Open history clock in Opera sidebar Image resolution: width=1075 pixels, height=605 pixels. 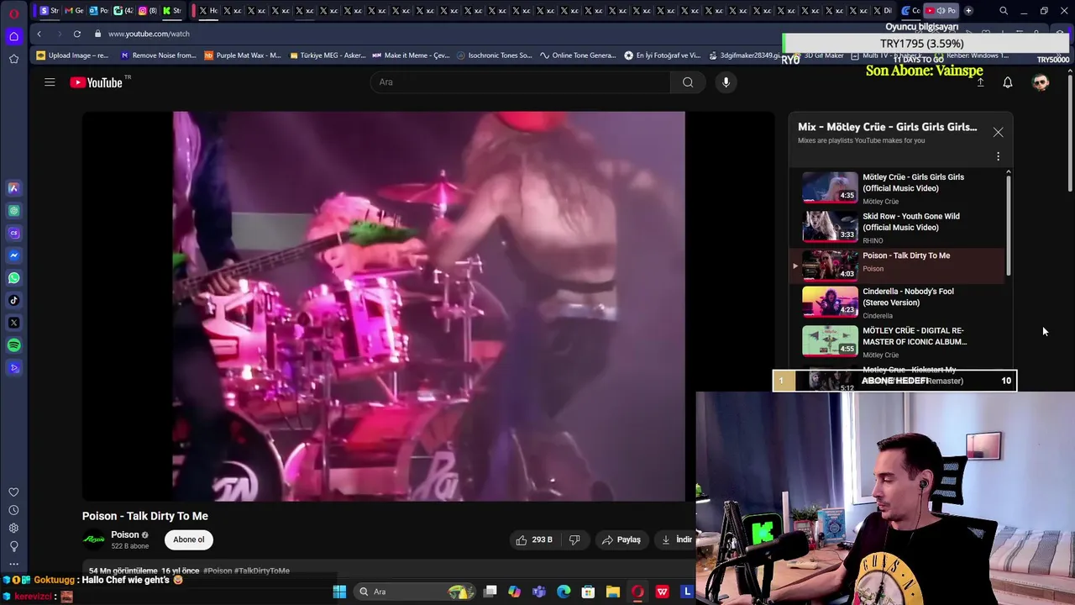tap(13, 510)
